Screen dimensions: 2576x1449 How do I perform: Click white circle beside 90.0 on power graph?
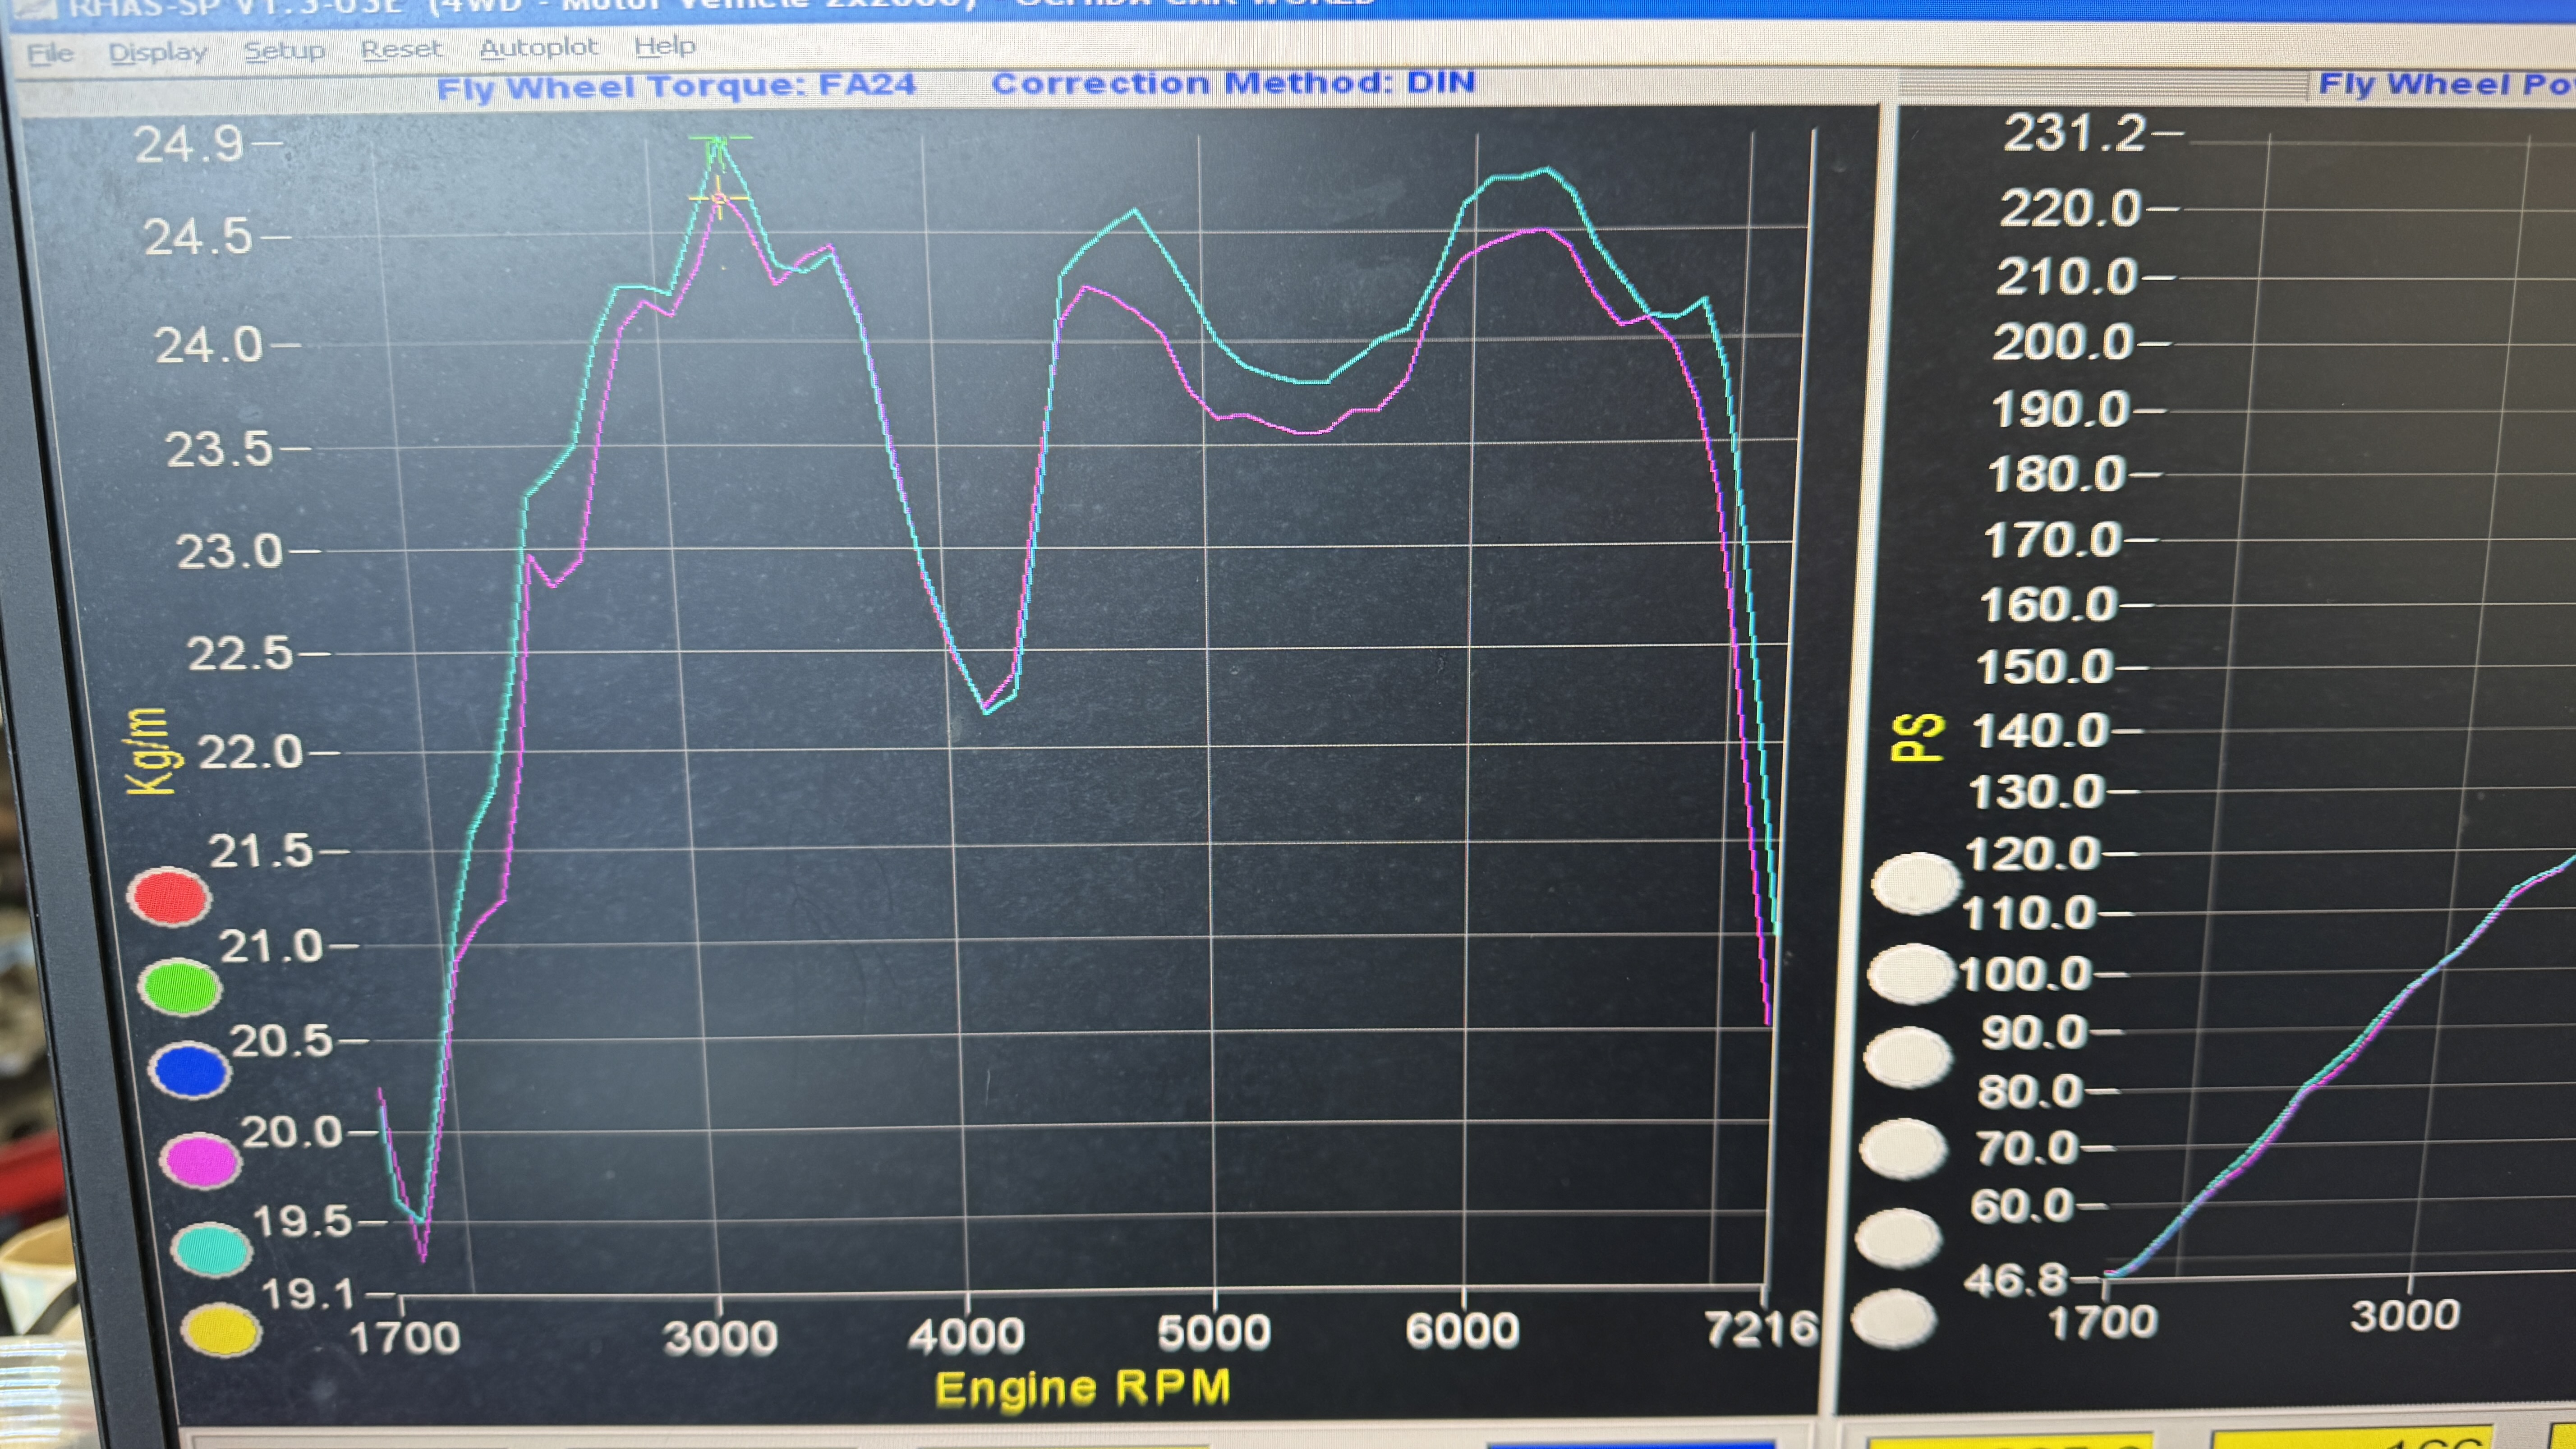coord(1907,1057)
